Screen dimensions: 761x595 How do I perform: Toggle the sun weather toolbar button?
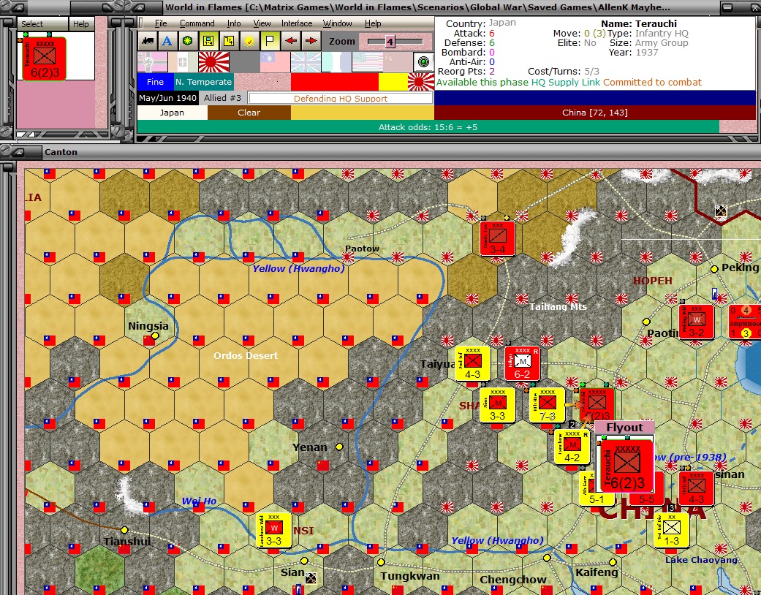(249, 41)
